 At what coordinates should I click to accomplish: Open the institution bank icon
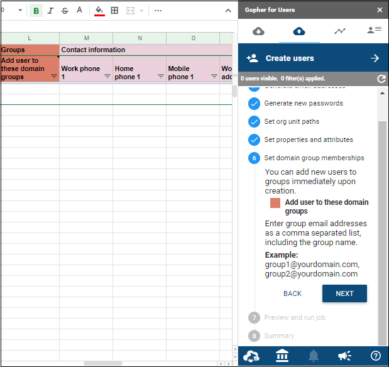point(282,356)
